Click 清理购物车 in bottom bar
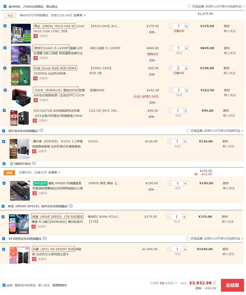This screenshot has height=295, width=246. (60, 285)
